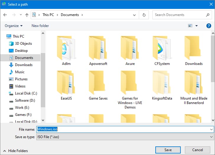Click the New folder button
The image size is (215, 155).
[x=40, y=26]
